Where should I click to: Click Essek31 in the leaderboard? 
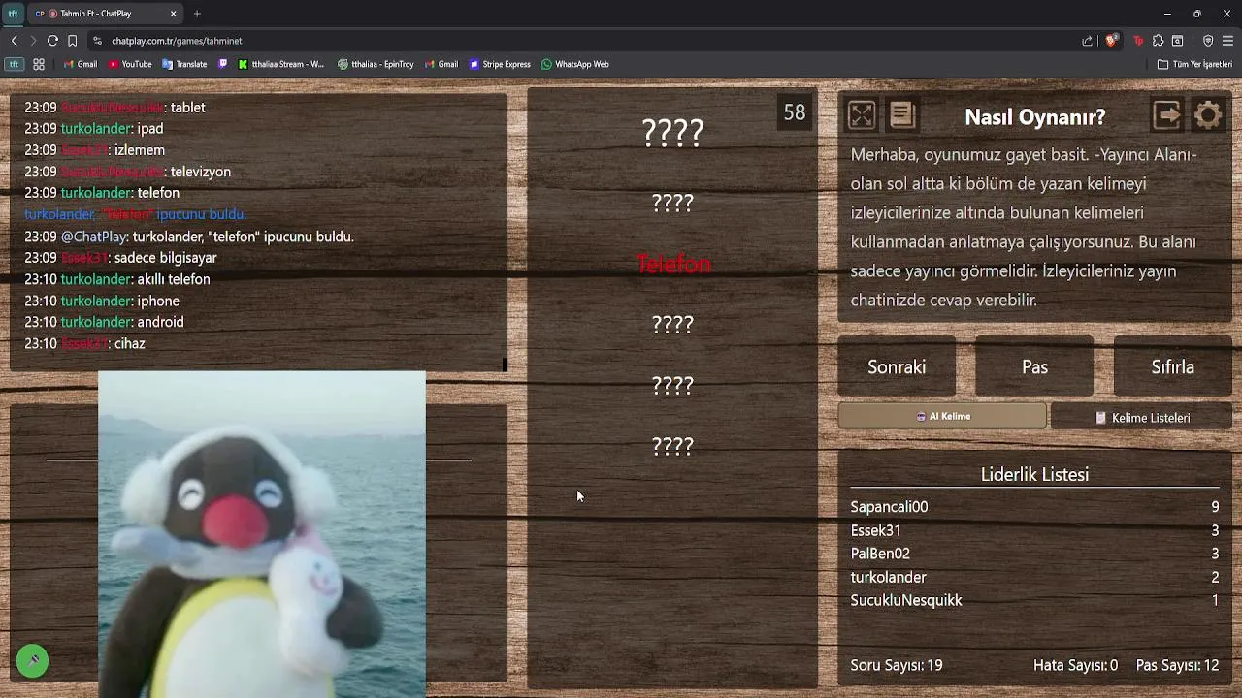point(875,530)
